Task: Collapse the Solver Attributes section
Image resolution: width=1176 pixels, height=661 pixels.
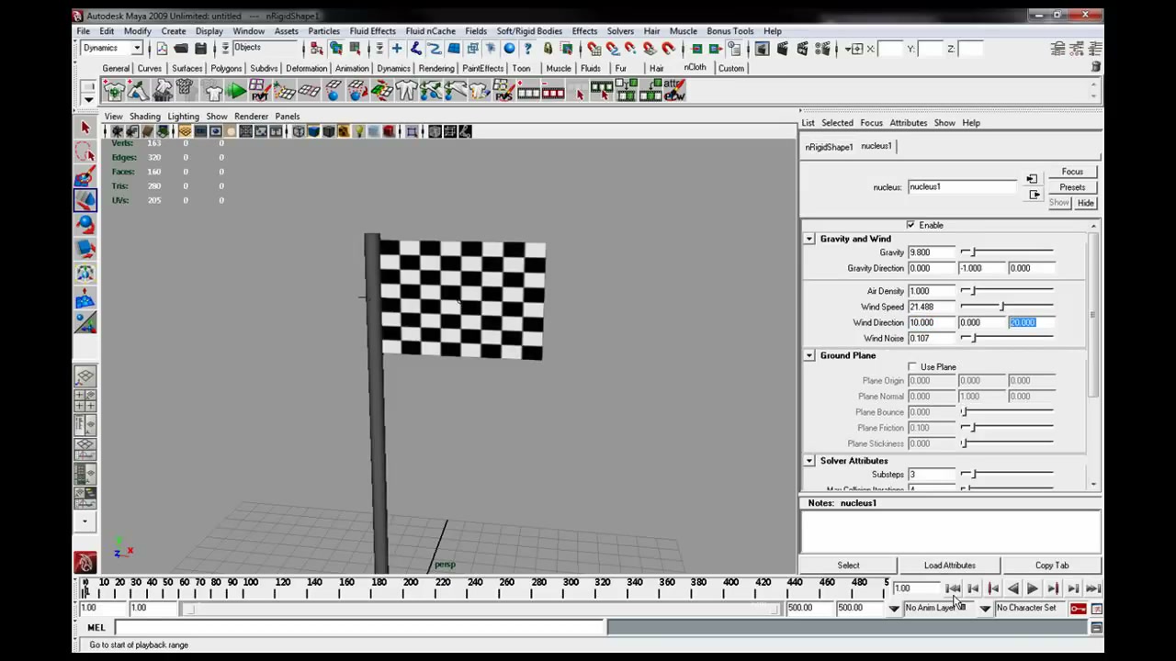Action: (x=809, y=461)
